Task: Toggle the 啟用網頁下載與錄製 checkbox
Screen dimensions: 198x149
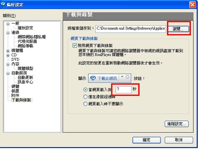Action: pyautogui.click(x=75, y=45)
